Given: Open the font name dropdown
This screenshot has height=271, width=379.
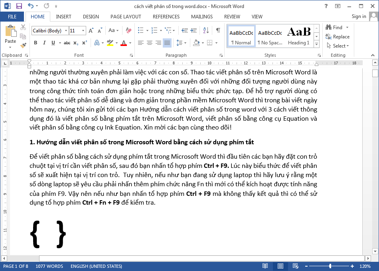Looking at the screenshot, I should (x=66, y=31).
